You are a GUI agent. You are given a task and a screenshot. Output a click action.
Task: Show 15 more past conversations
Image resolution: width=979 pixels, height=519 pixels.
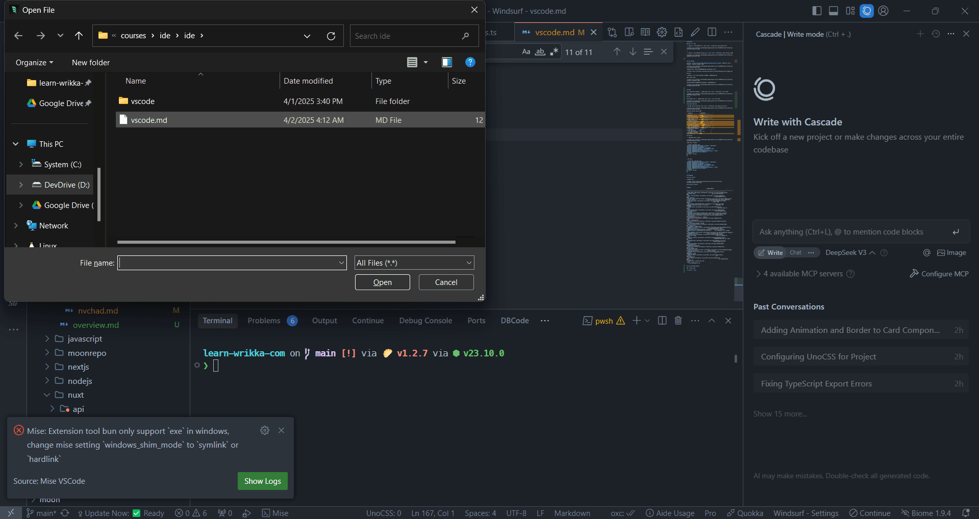pyautogui.click(x=780, y=413)
